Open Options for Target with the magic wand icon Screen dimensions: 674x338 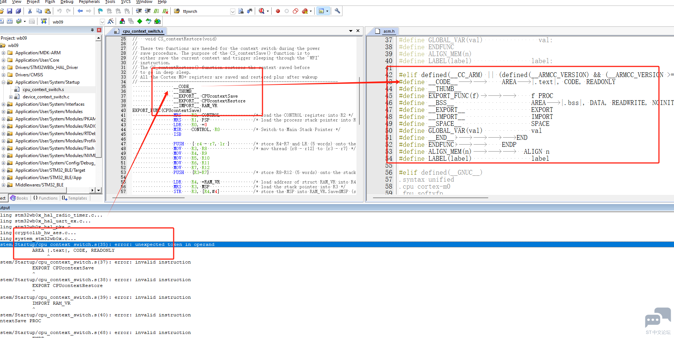click(110, 21)
